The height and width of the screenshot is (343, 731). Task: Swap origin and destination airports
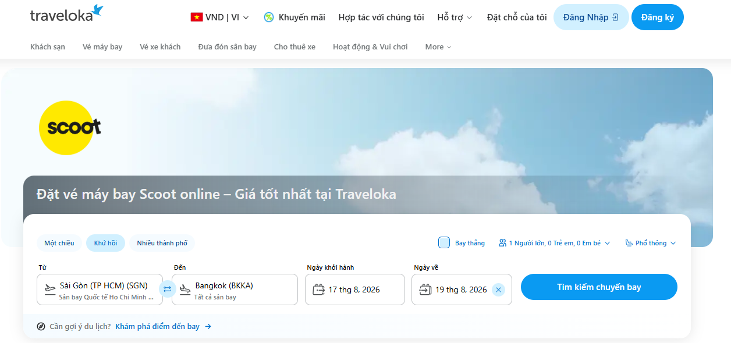click(168, 289)
